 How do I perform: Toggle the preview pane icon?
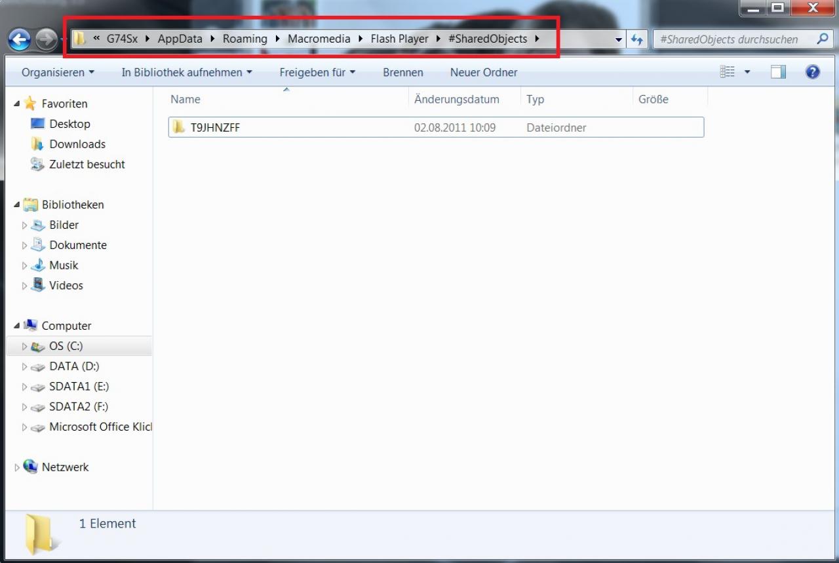click(x=778, y=72)
